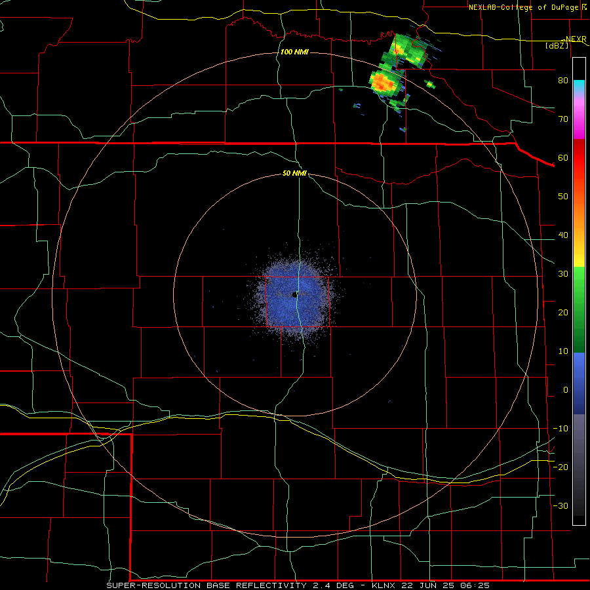Click the 40 value on the dBZ scale
Image resolution: width=590 pixels, height=590 pixels.
(x=563, y=235)
